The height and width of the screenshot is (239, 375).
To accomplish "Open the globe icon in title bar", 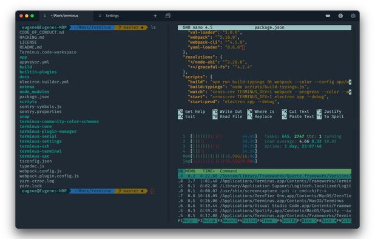I will coord(340,16).
